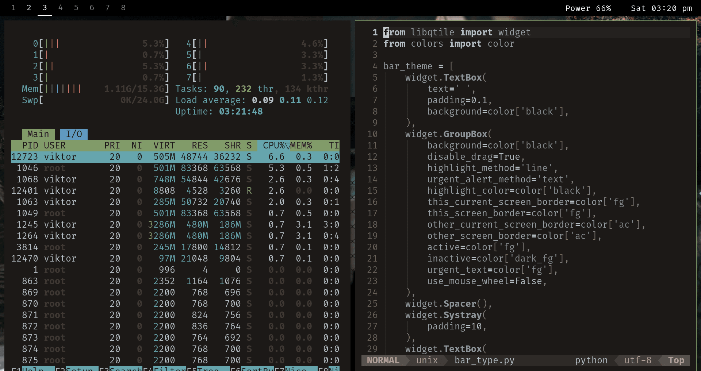
Task: Switch to workspace 5 in the bar
Action: tap(76, 8)
